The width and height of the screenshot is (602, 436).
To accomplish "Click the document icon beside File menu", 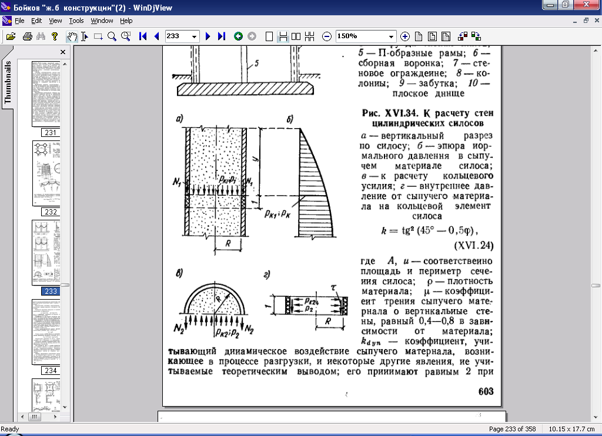I will (7, 21).
